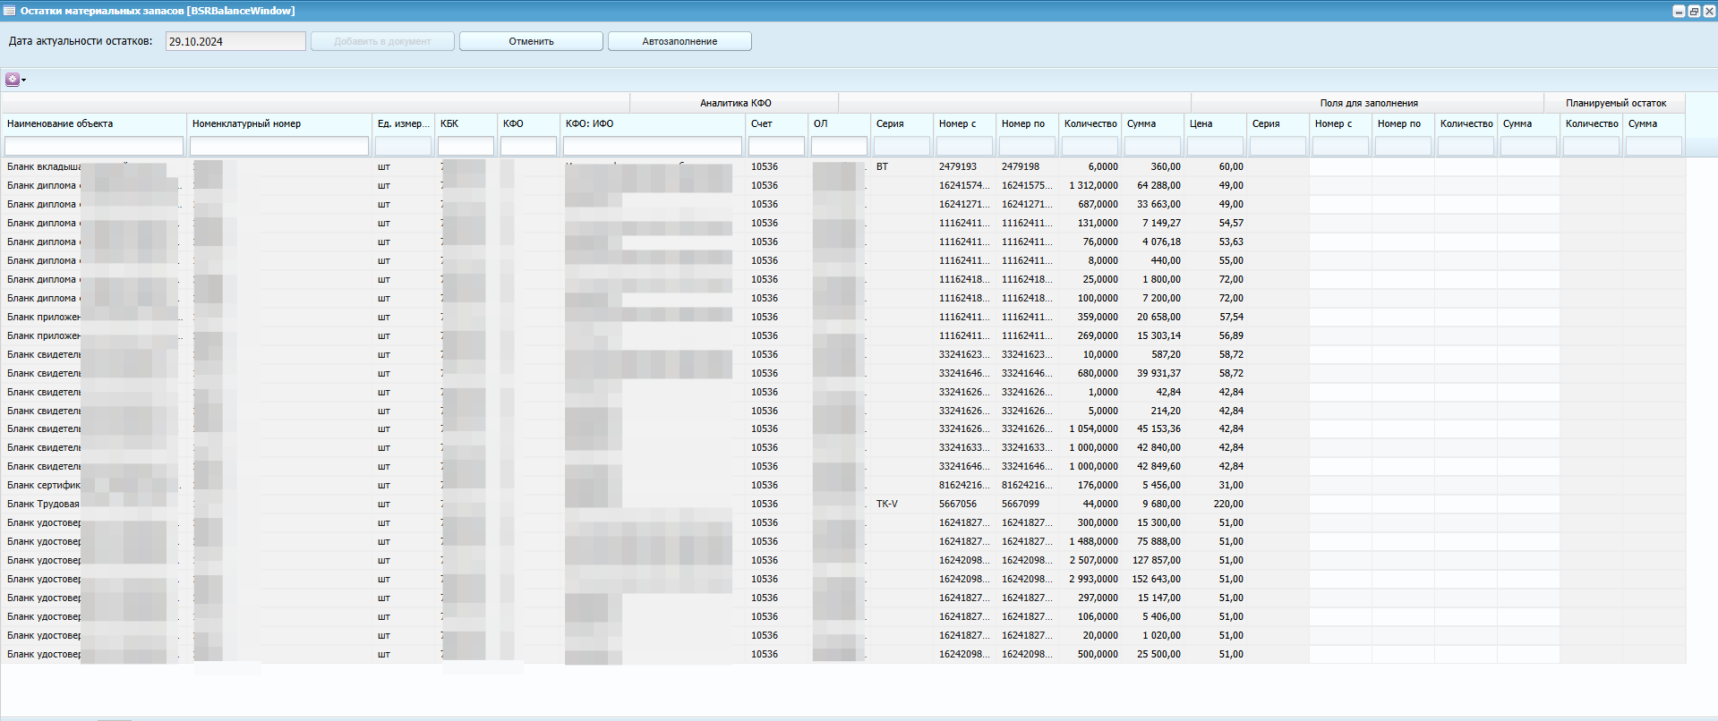Click the Автозаполнение button

[x=680, y=41]
